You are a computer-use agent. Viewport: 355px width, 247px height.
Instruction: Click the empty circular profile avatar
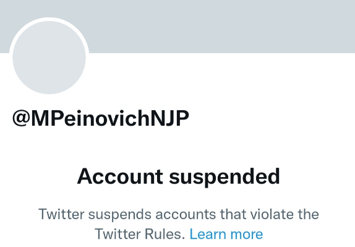(49, 58)
